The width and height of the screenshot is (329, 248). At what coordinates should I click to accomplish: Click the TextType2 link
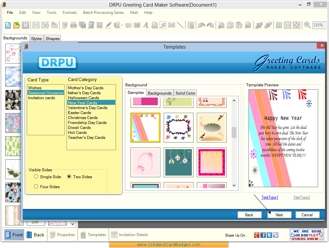pos(302,197)
